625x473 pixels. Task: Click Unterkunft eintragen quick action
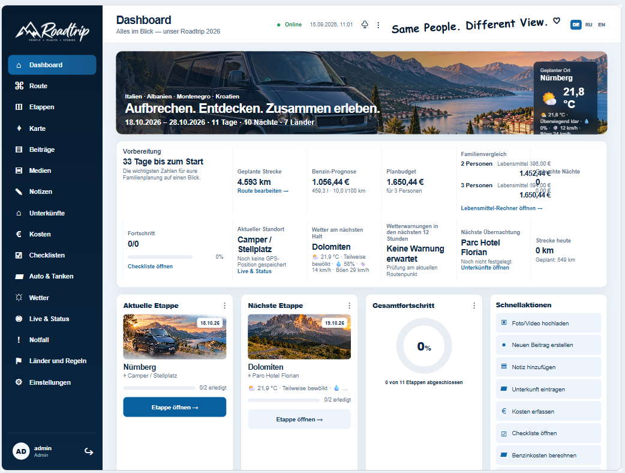pyautogui.click(x=548, y=389)
